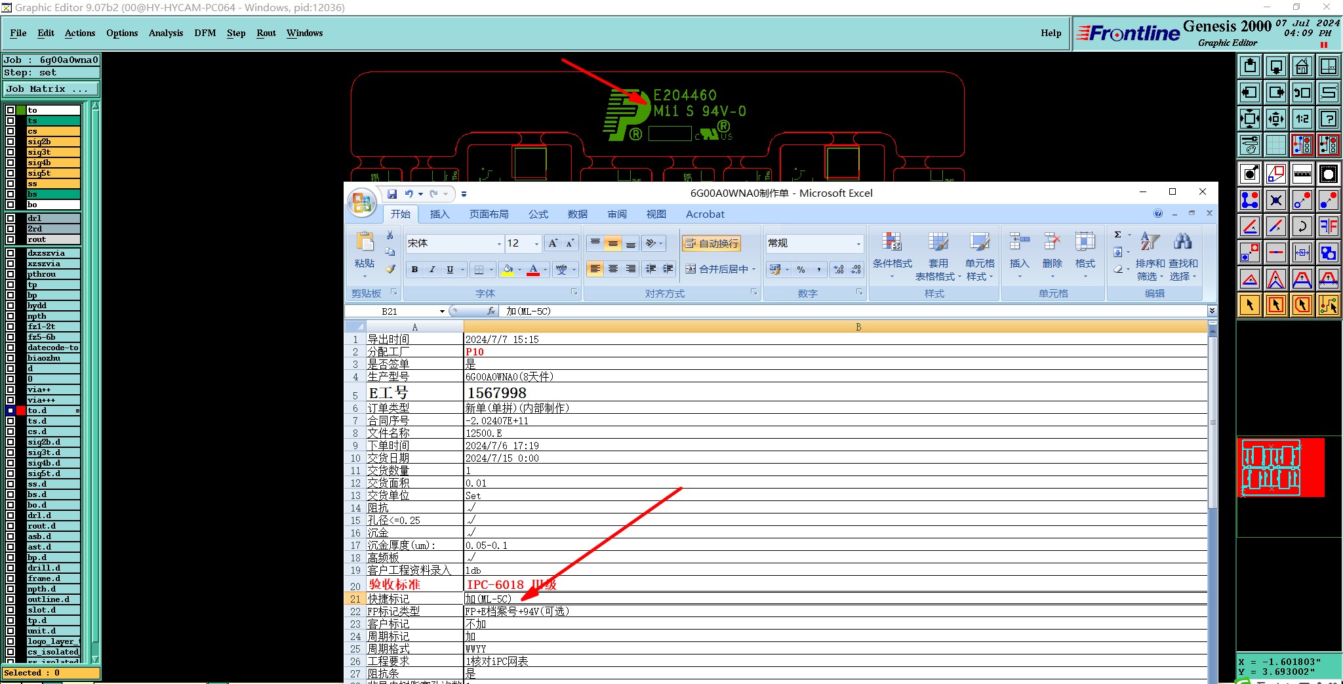
Task: Click the red color box of layer to.d
Action: (x=21, y=411)
